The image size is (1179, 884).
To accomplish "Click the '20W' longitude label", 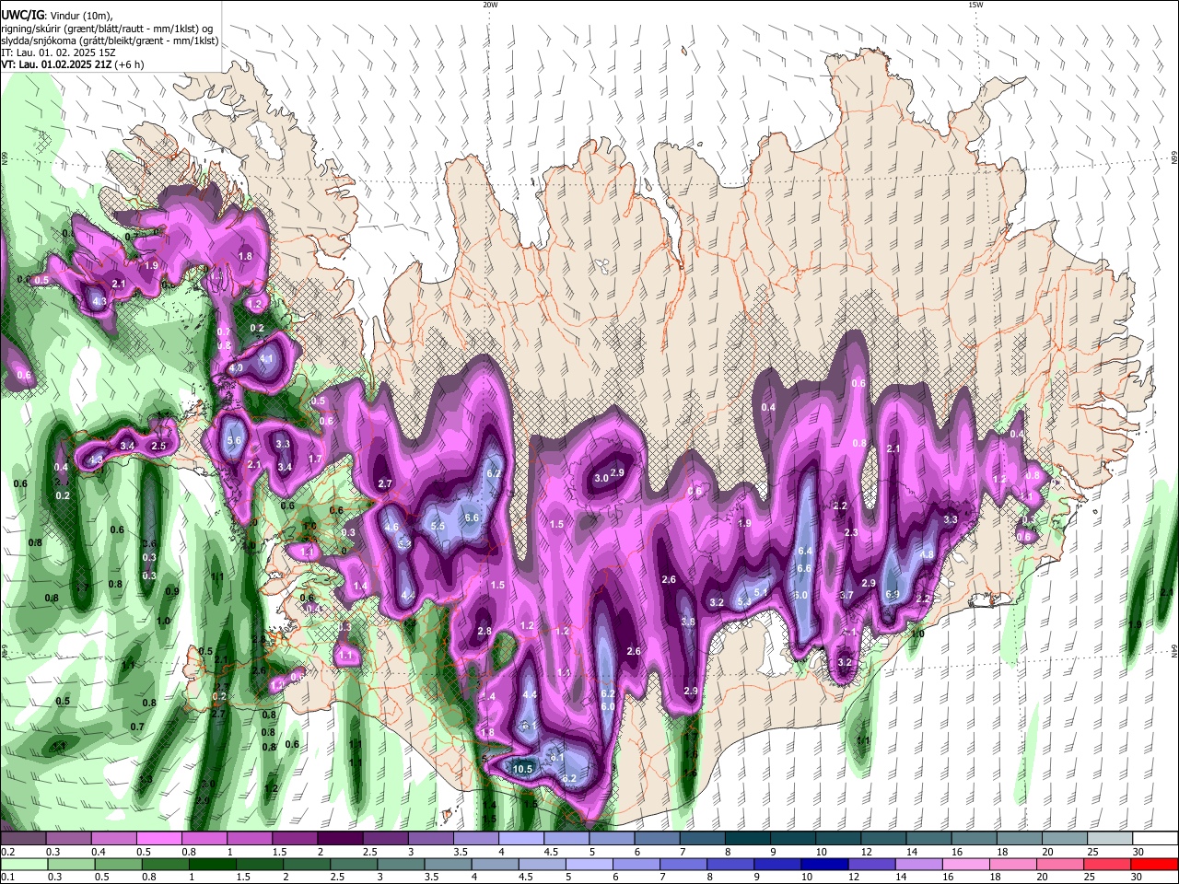I will tap(490, 5).
